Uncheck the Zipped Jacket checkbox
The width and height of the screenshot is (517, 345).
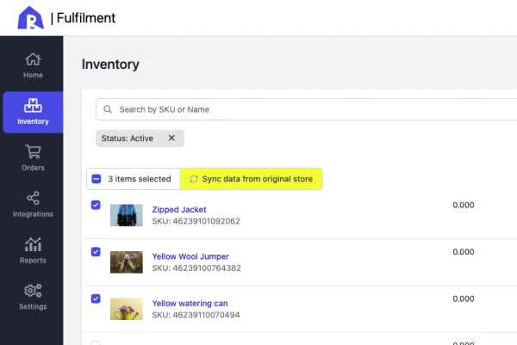pos(96,205)
